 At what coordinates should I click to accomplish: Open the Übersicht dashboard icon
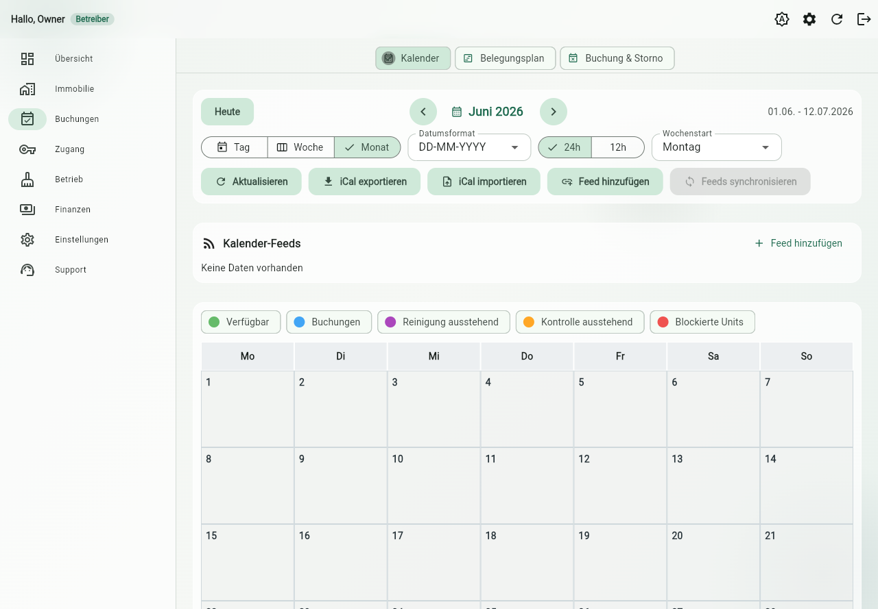(x=27, y=59)
